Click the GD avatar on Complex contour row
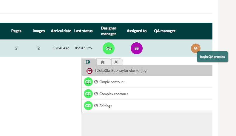Image resolution: width=236 pixels, height=136 pixels. (x=88, y=94)
